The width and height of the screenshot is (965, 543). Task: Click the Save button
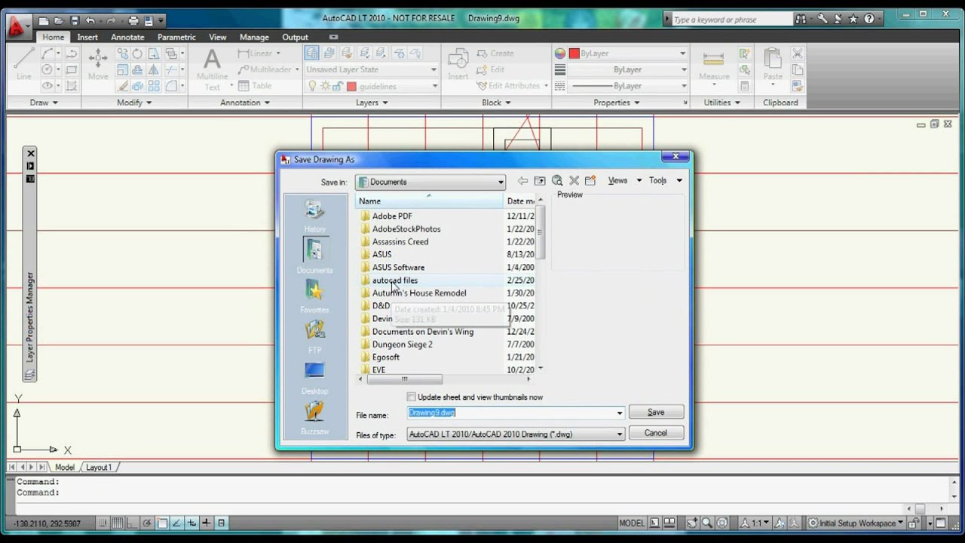coord(655,412)
